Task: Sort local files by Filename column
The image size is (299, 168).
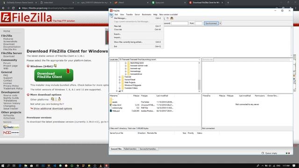Action: point(114,96)
